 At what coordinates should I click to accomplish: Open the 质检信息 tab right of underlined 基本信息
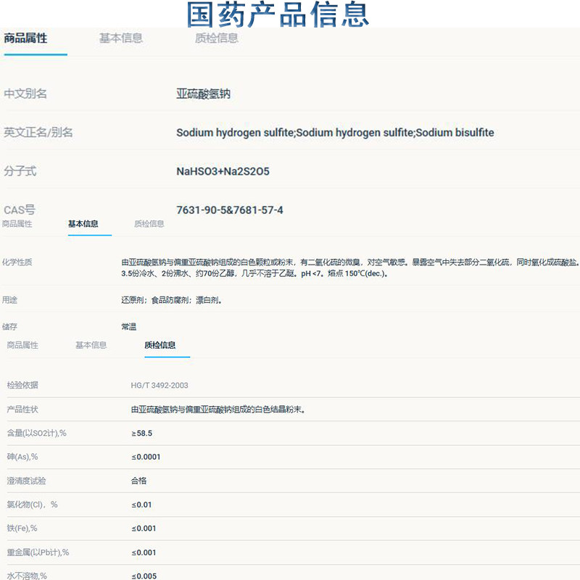pyautogui.click(x=149, y=224)
